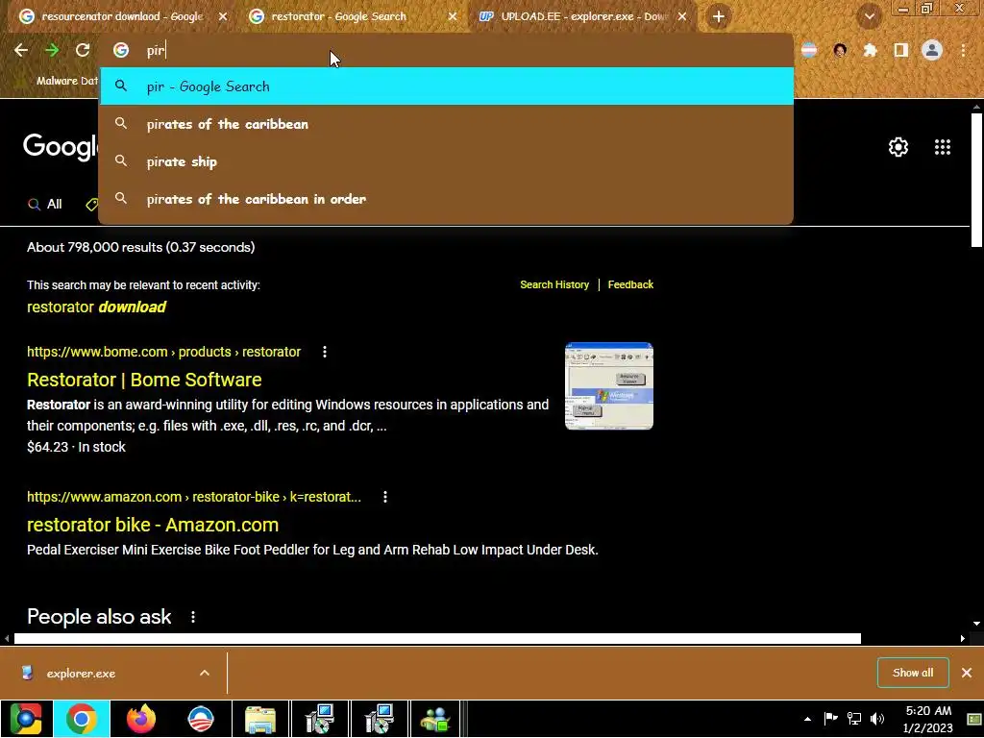The image size is (984, 738).
Task: Open the Obama logo taskbar app
Action: tap(200, 719)
